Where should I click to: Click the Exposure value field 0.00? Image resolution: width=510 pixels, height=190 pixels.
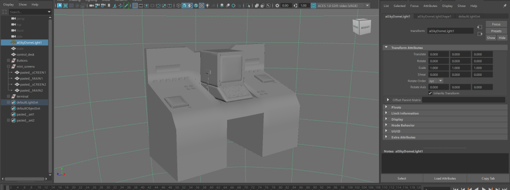pyautogui.click(x=286, y=5)
